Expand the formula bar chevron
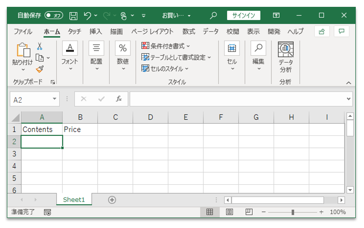Screen dimensions: 364x228 coord(348,99)
